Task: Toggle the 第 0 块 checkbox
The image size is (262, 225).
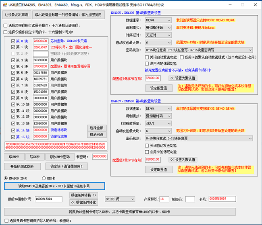Action: (13, 41)
